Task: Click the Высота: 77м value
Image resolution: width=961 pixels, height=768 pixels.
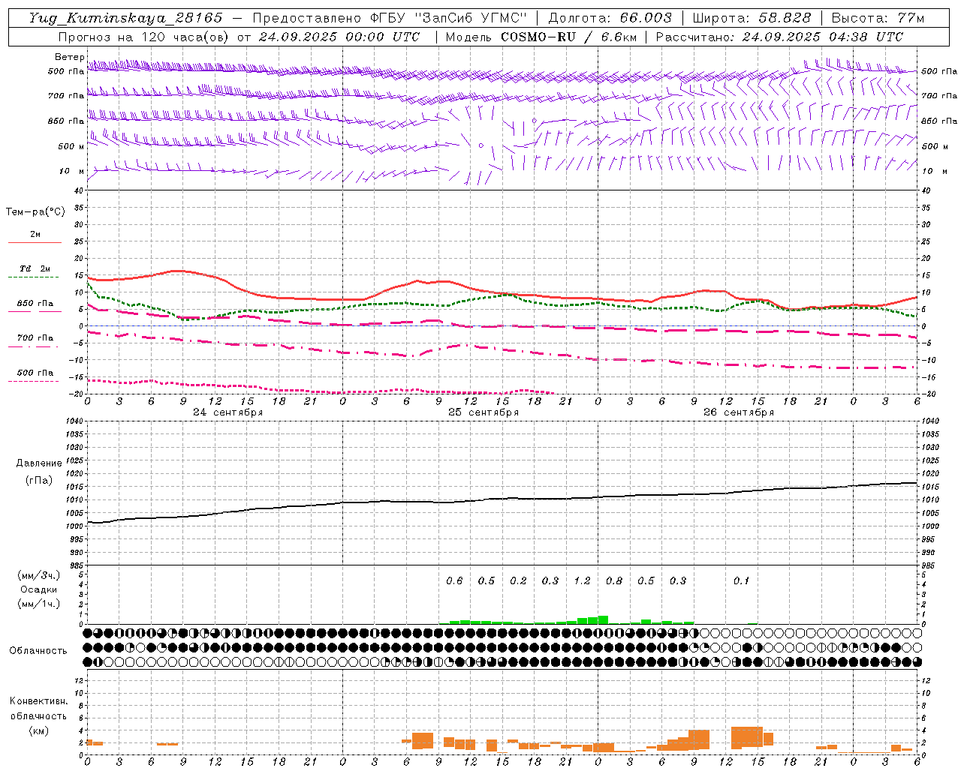Action: (878, 18)
